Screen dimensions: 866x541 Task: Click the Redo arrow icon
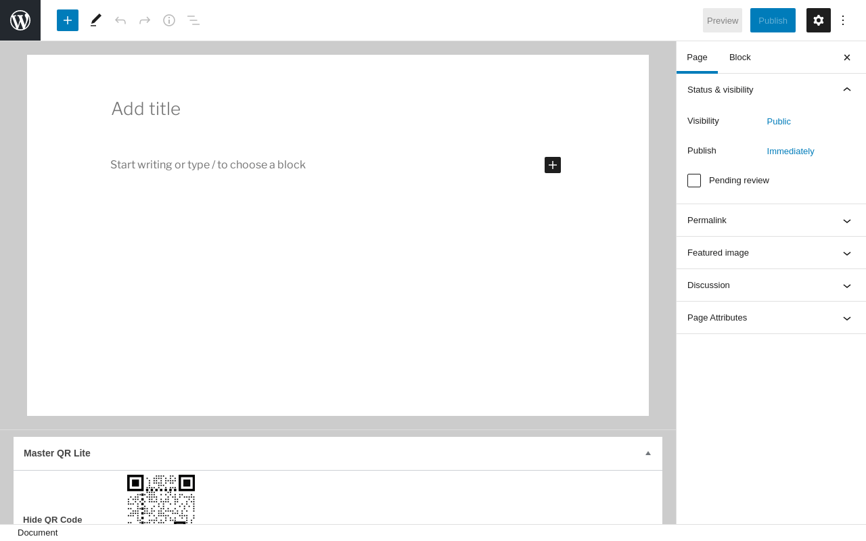coord(145,20)
